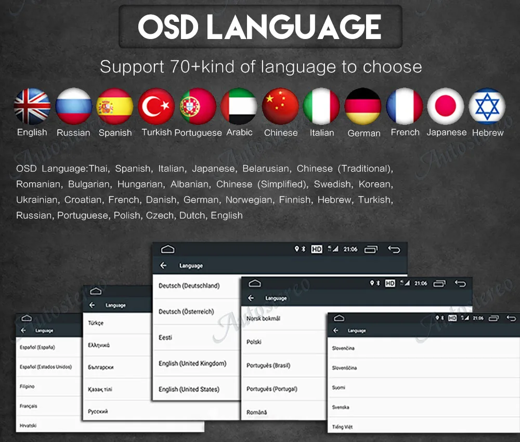Click the Japanese flag icon
Image resolution: width=520 pixels, height=442 pixels.
(446, 106)
